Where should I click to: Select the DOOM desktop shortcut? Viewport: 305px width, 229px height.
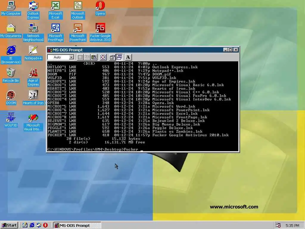(x=11, y=98)
